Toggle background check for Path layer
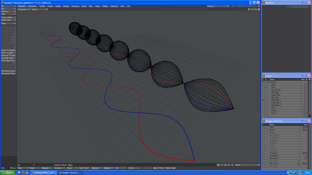The image size is (312, 175). pos(266,87)
